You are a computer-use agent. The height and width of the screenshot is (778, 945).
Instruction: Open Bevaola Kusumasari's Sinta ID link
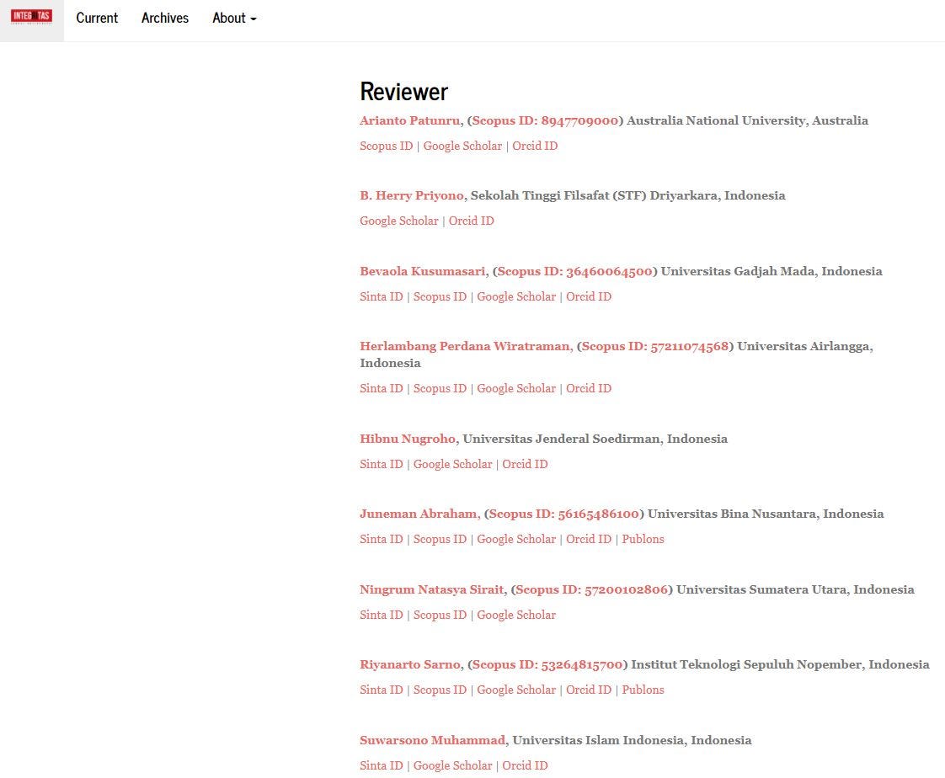[382, 296]
